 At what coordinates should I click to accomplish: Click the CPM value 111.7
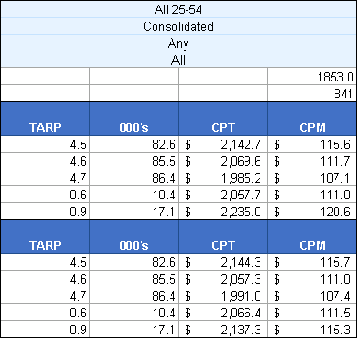[x=312, y=161]
